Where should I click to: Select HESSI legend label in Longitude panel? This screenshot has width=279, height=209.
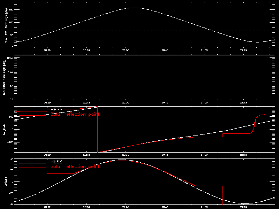pos(57,109)
